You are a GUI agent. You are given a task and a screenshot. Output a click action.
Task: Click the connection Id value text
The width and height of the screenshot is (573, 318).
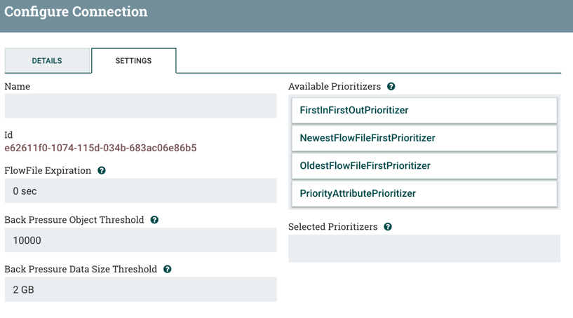100,148
